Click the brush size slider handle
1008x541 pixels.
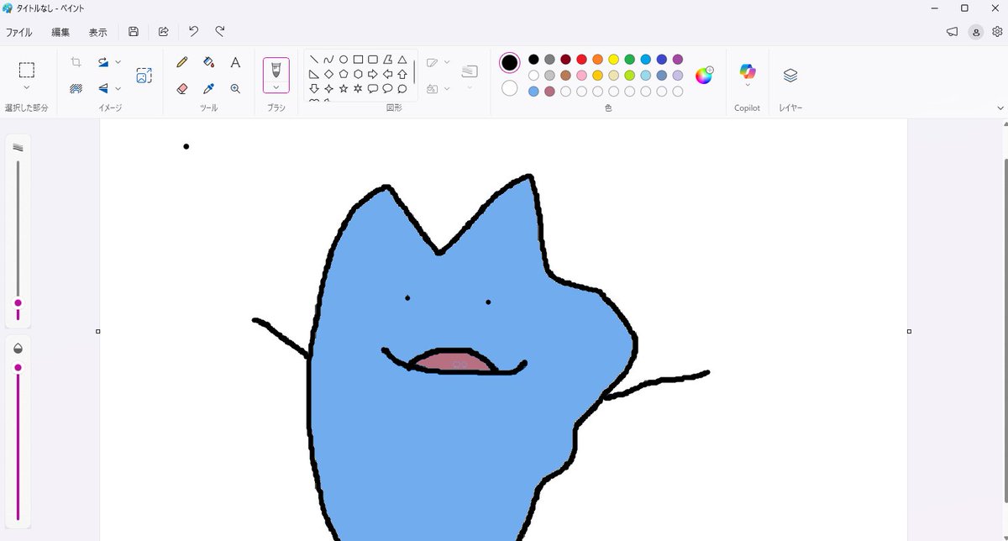[x=18, y=303]
